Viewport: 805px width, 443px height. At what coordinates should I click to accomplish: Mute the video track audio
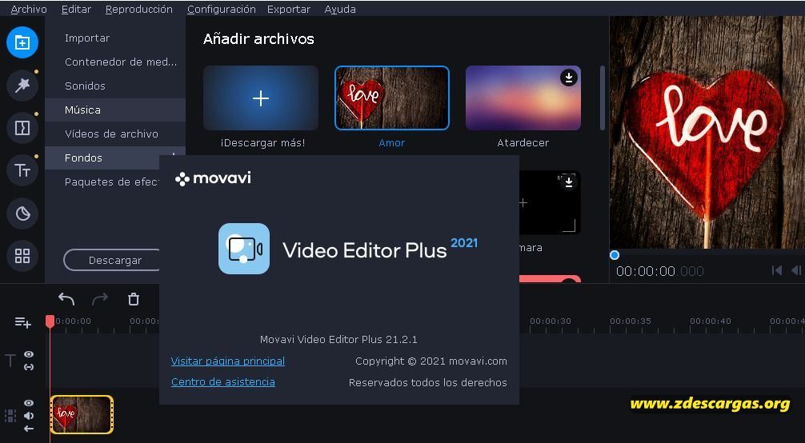click(x=29, y=416)
